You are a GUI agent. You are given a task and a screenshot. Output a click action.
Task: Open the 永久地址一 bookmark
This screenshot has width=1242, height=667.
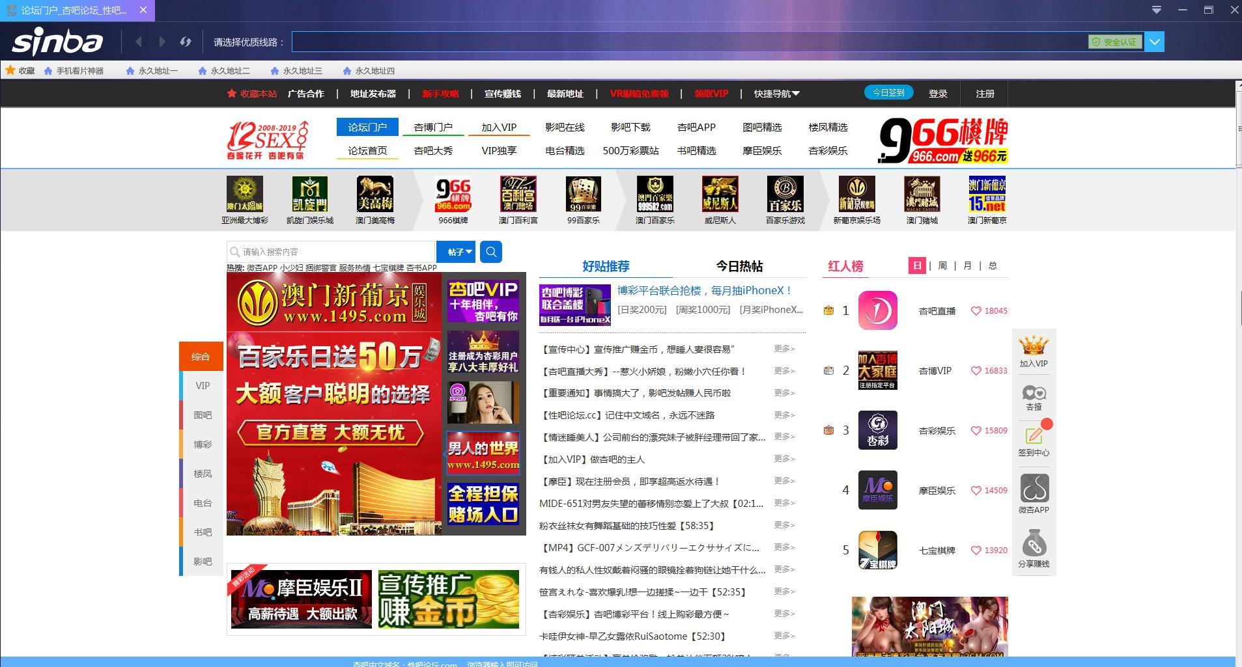click(152, 70)
